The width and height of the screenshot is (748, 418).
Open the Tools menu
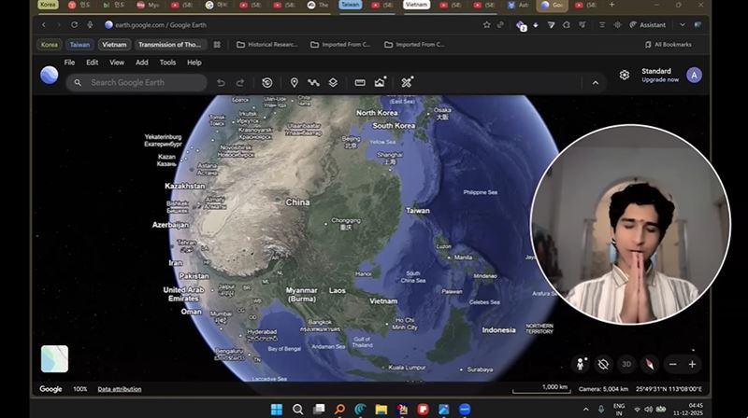coord(167,63)
